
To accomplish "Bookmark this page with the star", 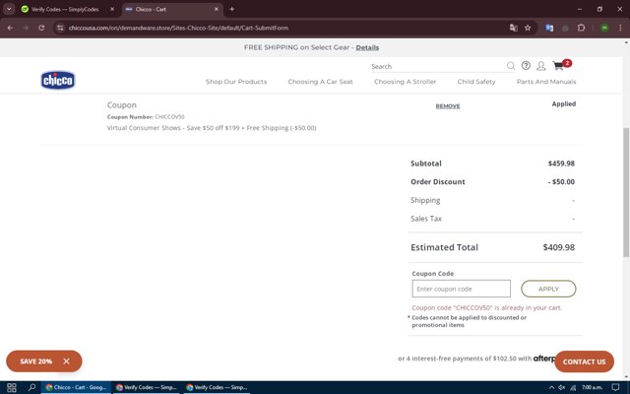I will (528, 28).
